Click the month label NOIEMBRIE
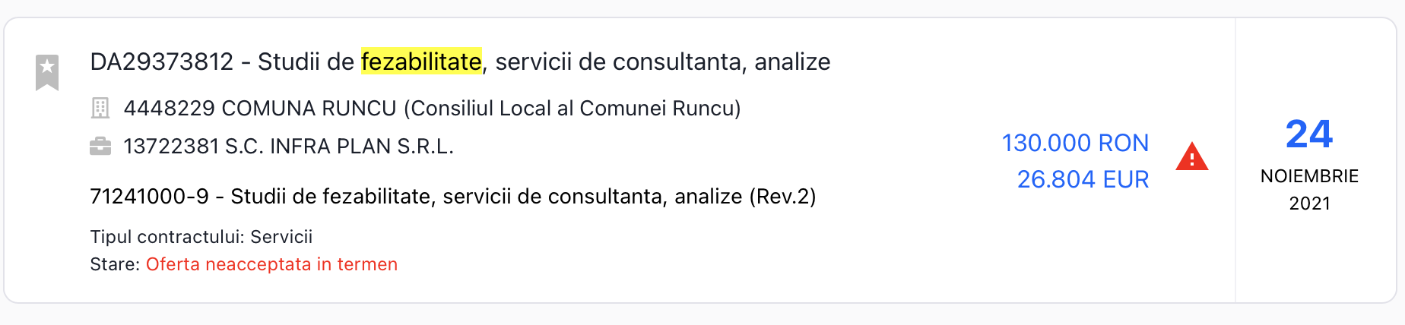The width and height of the screenshot is (1405, 325). tap(1309, 176)
